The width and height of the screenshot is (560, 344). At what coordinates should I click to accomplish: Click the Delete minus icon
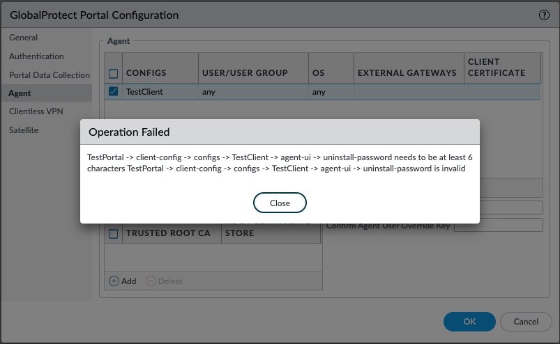151,281
